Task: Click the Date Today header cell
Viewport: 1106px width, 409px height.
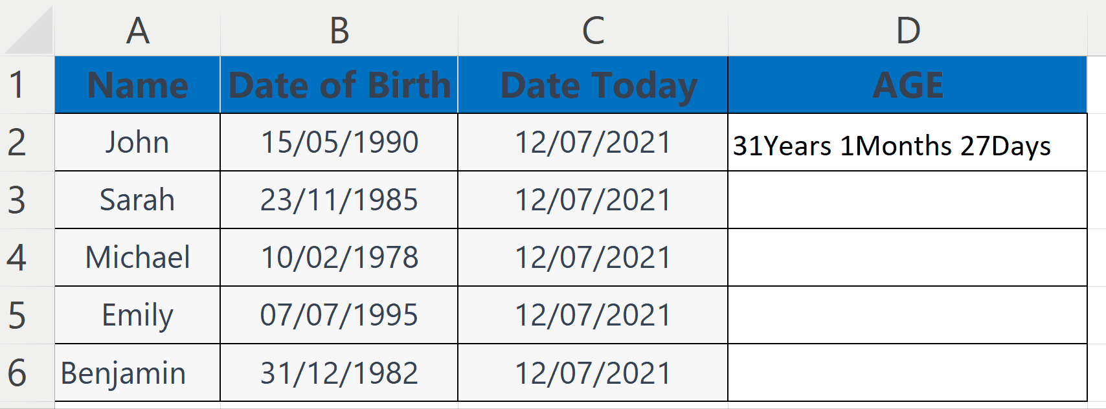Action: click(x=592, y=84)
